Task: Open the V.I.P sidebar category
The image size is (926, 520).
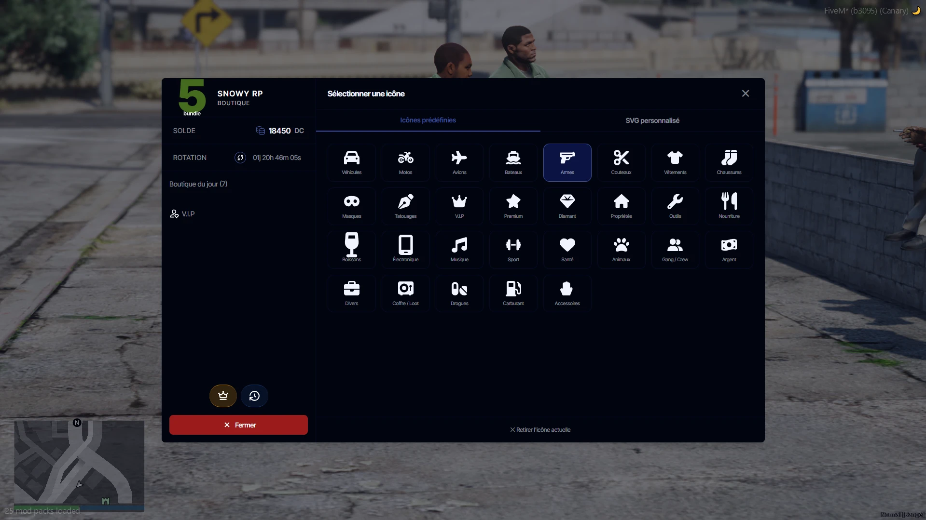Action: [182, 214]
